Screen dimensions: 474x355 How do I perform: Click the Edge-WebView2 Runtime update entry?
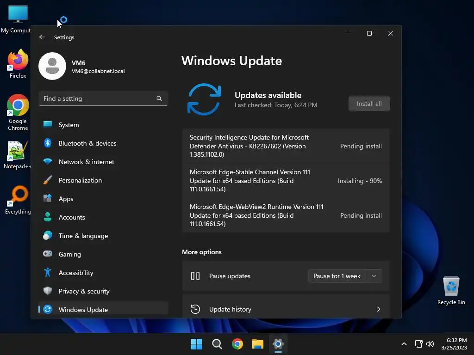pyautogui.click(x=286, y=215)
